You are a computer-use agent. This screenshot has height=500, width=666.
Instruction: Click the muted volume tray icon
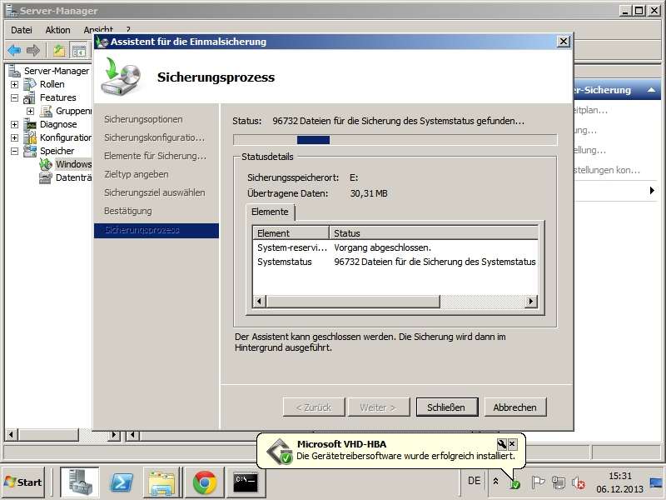pos(578,482)
